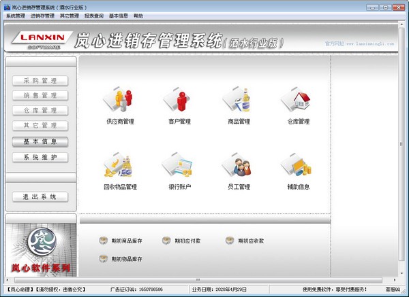Click the round 岚 emblem logo
409x297 pixels.
tap(42, 241)
